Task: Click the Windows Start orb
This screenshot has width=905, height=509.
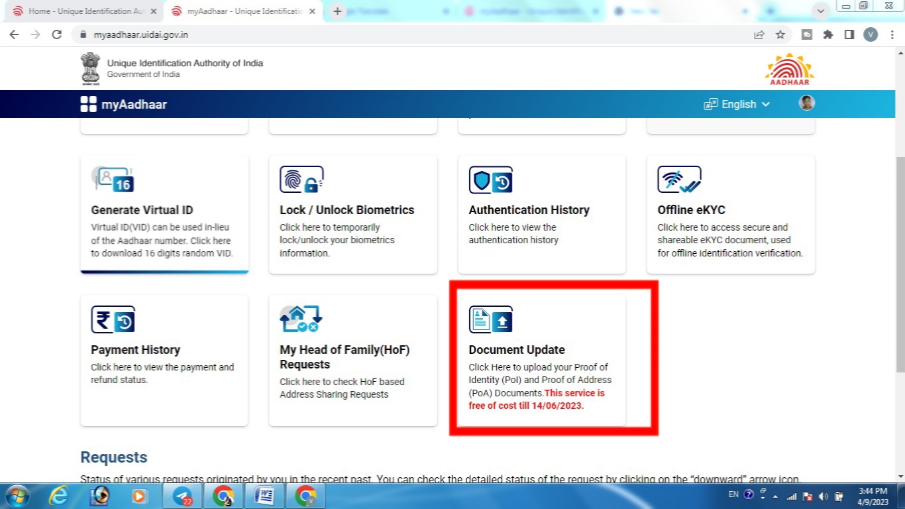Action: click(x=16, y=496)
